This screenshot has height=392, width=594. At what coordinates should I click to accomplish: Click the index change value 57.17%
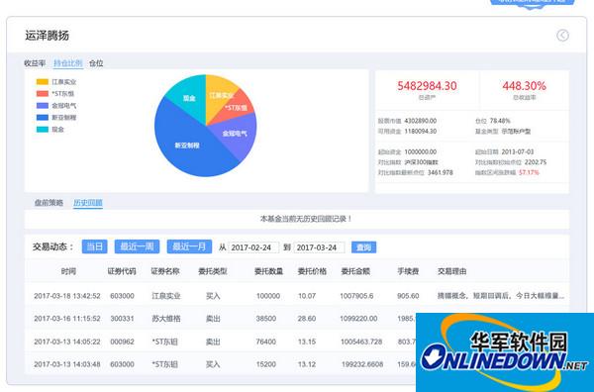click(x=529, y=172)
